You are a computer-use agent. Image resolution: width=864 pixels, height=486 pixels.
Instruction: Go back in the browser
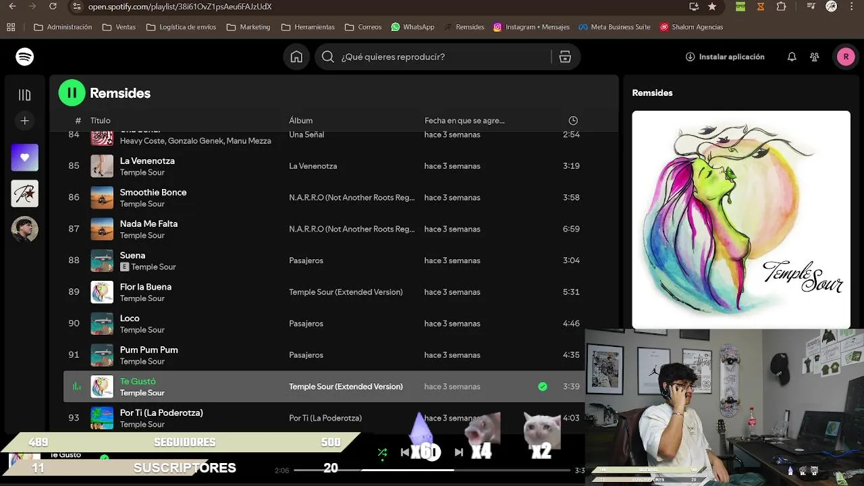click(13, 6)
